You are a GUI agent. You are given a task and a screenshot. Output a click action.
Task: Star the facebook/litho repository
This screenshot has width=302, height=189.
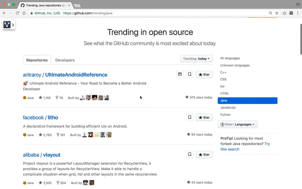pyautogui.click(x=204, y=117)
